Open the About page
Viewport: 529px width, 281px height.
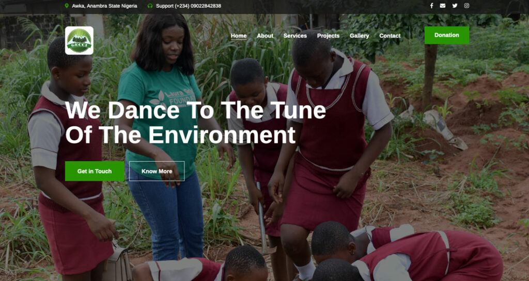click(x=265, y=36)
